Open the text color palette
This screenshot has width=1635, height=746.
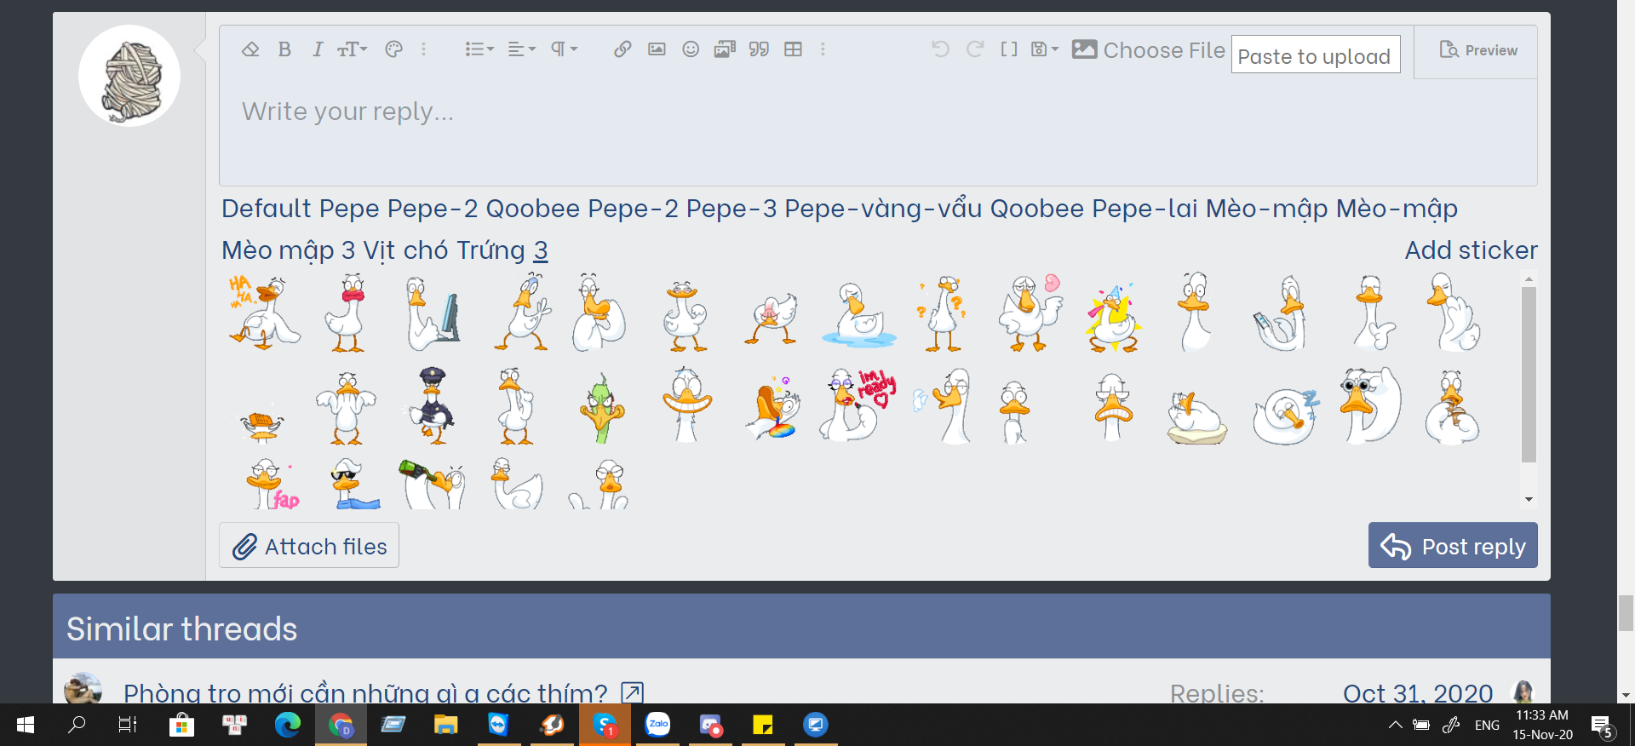pos(393,49)
